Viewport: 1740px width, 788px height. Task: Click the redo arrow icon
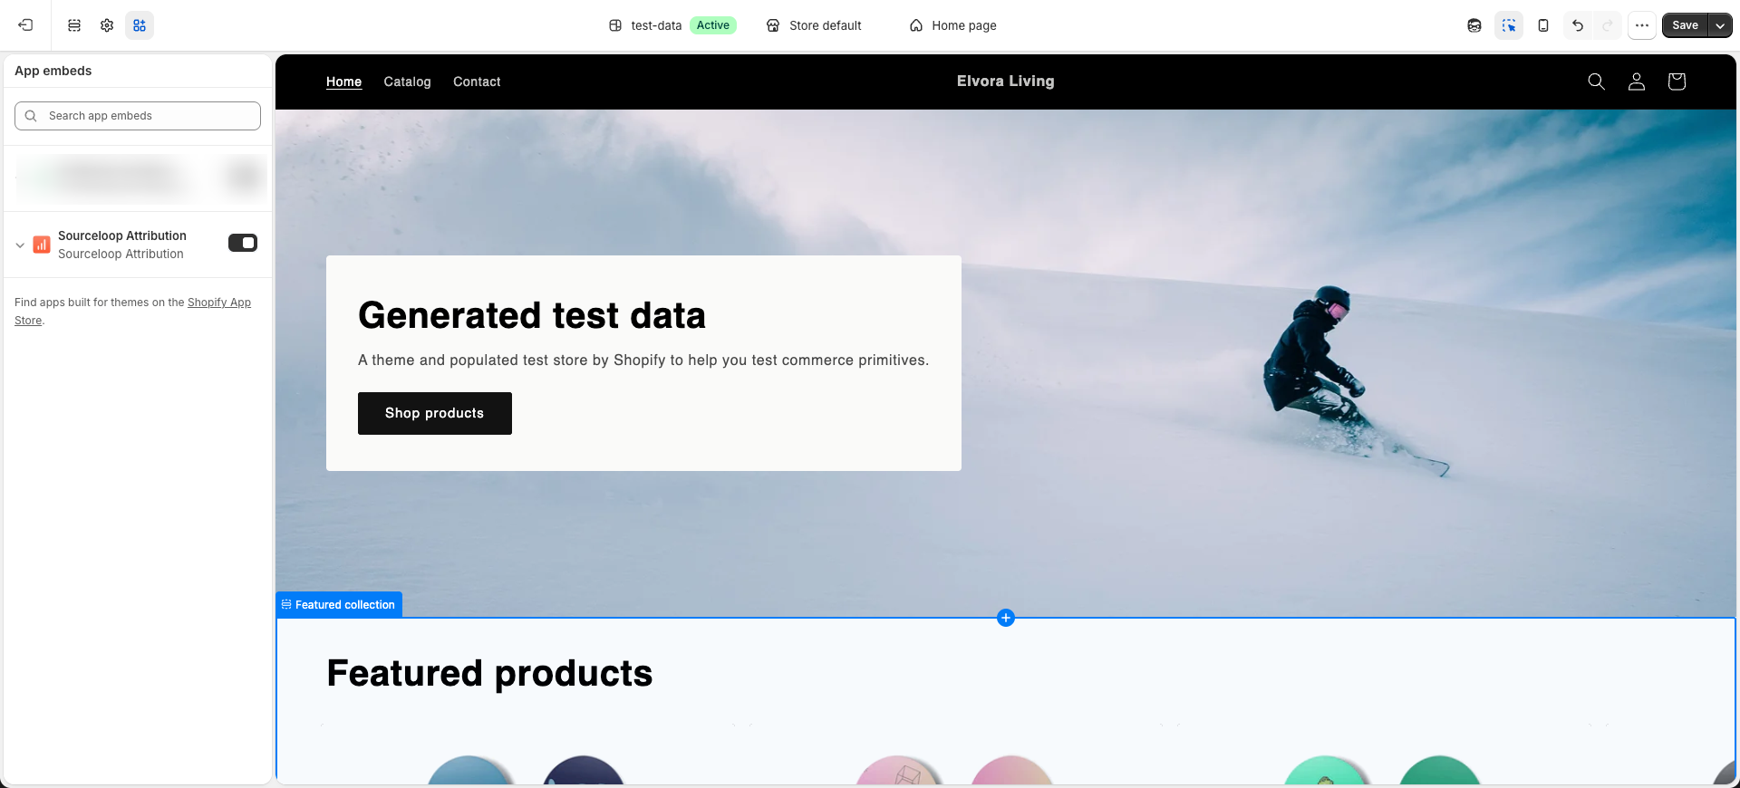[1608, 25]
